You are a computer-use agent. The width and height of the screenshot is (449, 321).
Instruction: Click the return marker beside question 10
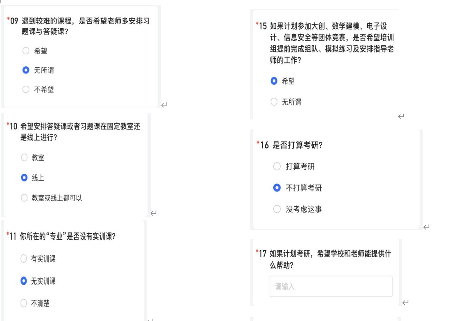coord(153,212)
